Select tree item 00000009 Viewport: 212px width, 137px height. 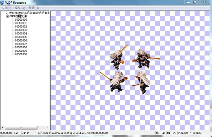coord(21,51)
